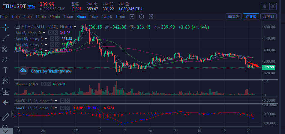Select the long/short position tool
The width and height of the screenshot is (285, 134).
[x=5, y=92]
